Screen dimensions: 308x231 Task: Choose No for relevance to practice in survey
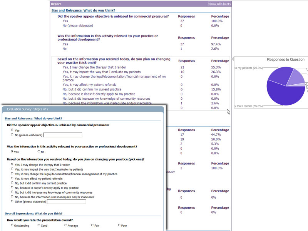pos(39,151)
